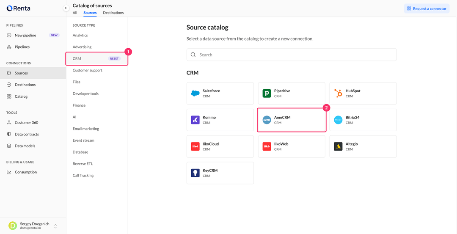Image resolution: width=457 pixels, height=234 pixels.
Task: Click the Catalog grid icon
Action: click(x=9, y=96)
